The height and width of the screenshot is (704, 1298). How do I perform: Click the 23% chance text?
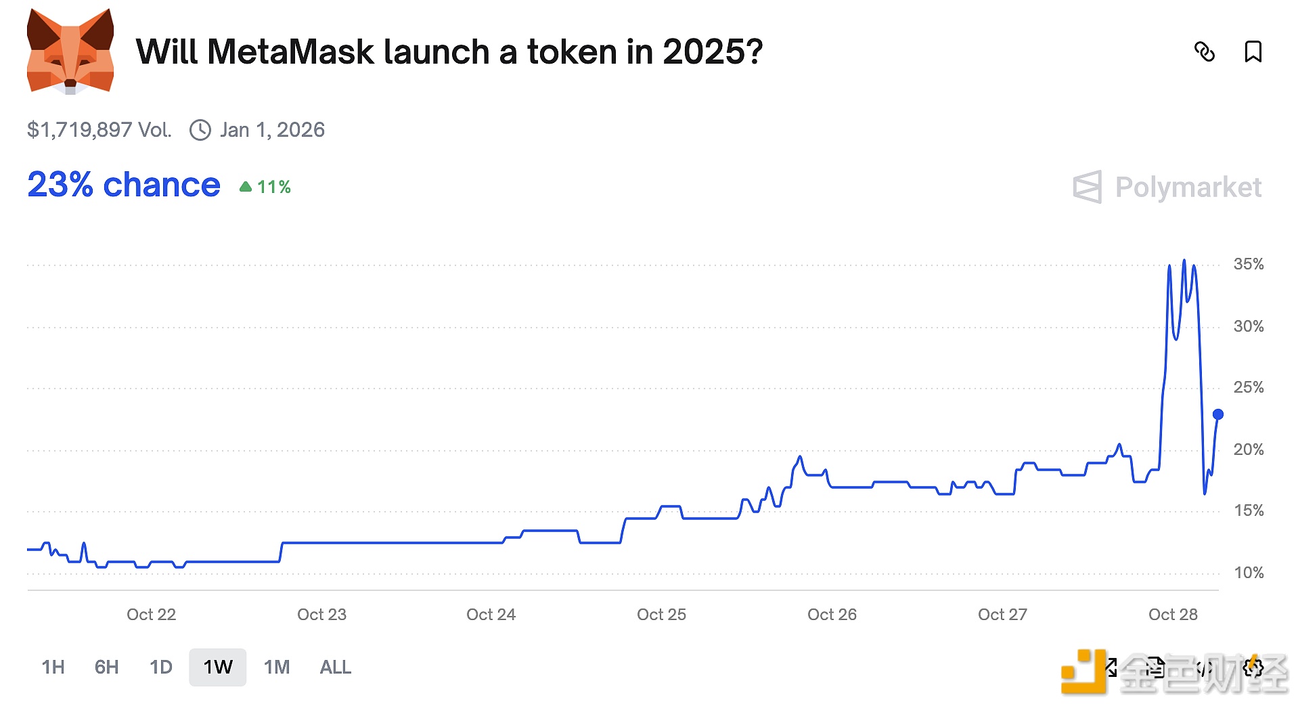pos(124,185)
